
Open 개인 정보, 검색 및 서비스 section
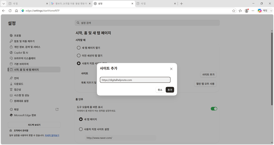[34, 47]
